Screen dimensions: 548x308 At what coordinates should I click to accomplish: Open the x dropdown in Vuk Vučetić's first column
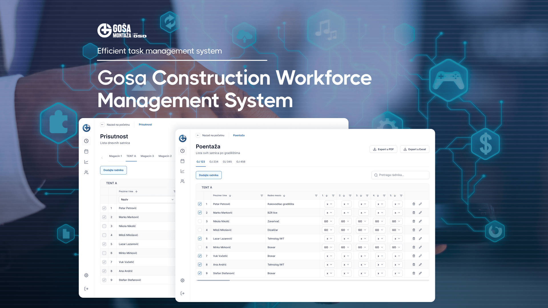tap(329, 256)
